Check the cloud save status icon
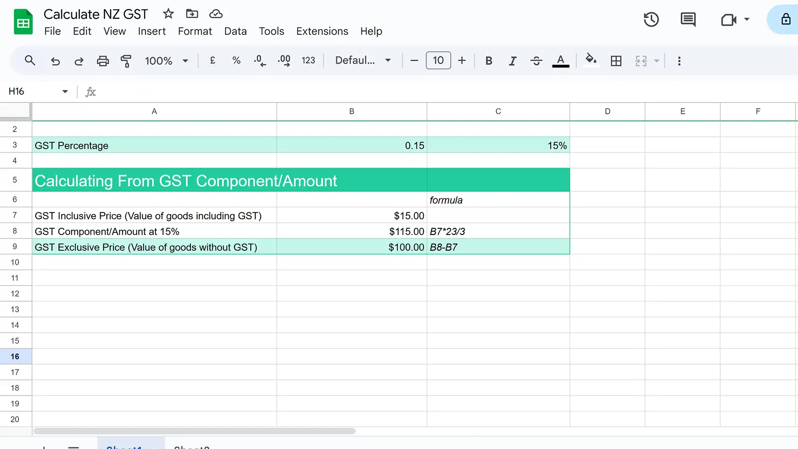The height and width of the screenshot is (449, 798). click(216, 14)
